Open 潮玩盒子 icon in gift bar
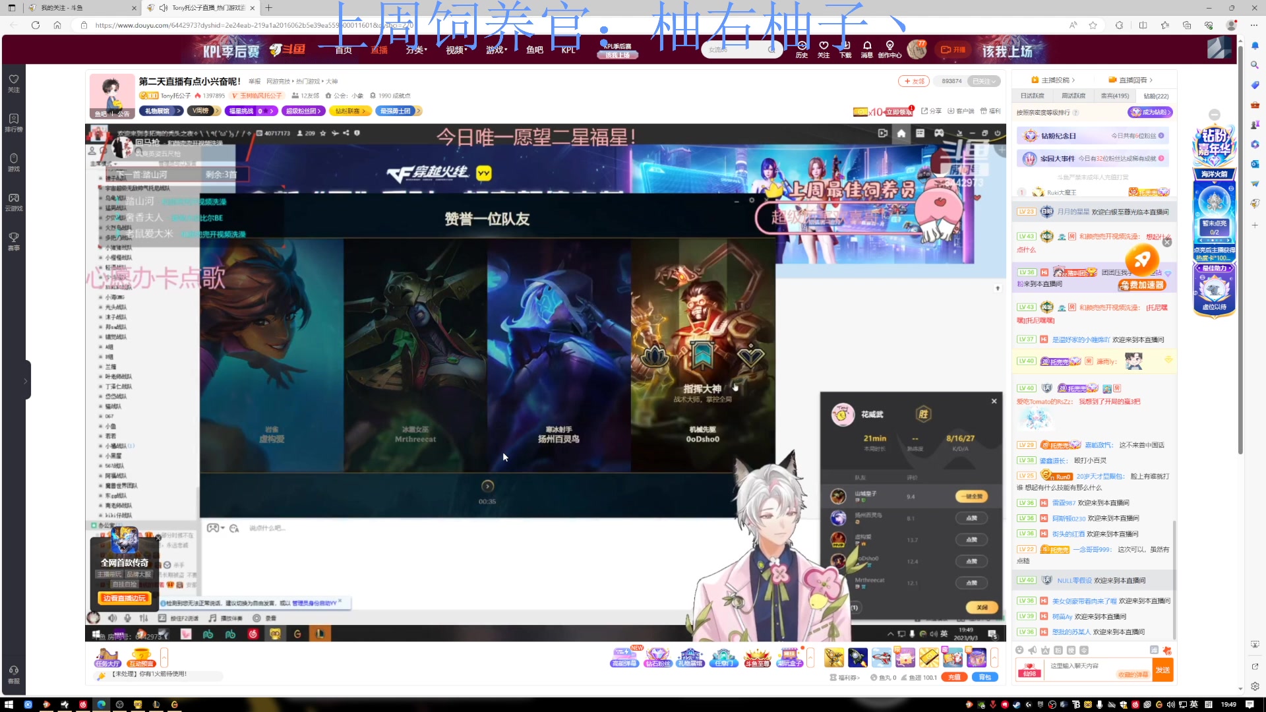This screenshot has width=1266, height=712. pyautogui.click(x=789, y=657)
